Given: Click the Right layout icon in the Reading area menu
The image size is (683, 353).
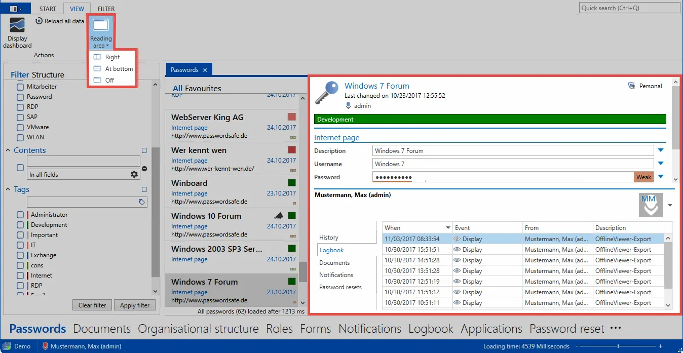Looking at the screenshot, I should tap(97, 57).
